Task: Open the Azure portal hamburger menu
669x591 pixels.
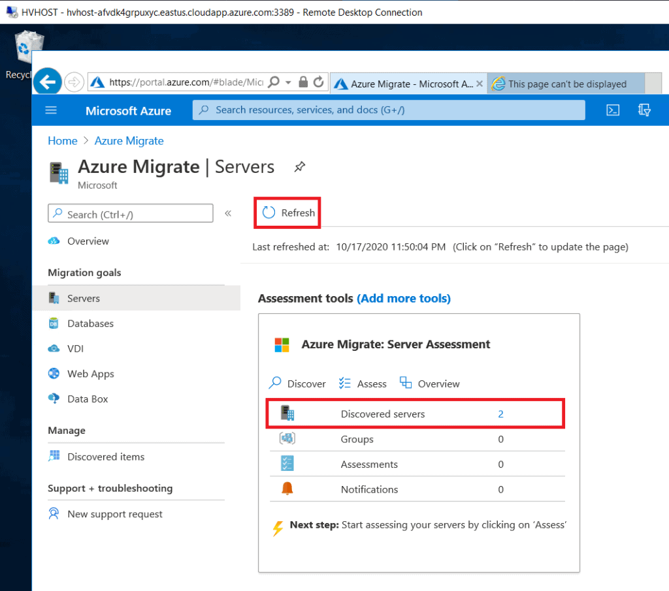Action: (51, 110)
